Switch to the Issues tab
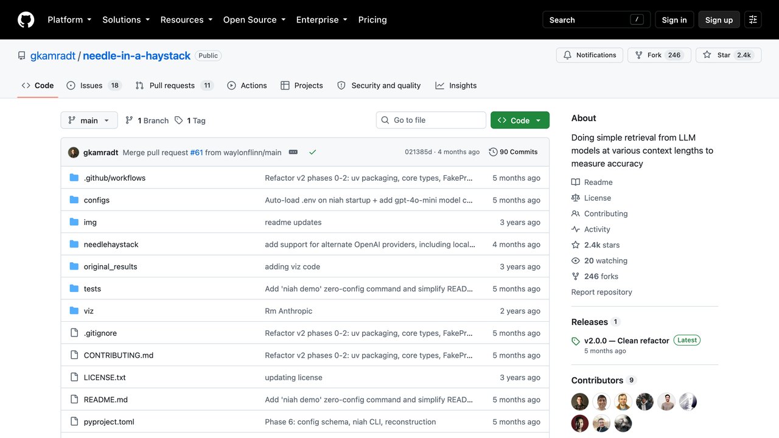 94,86
